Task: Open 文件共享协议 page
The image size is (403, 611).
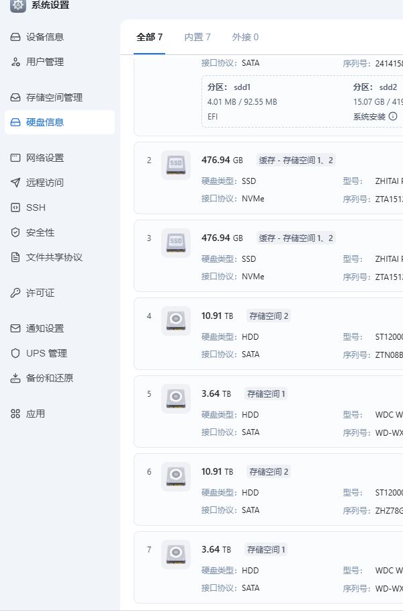Action: coord(60,257)
